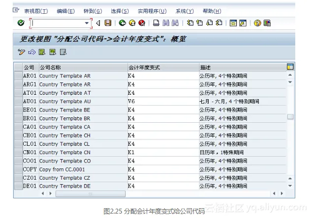This screenshot has width=312, height=218.
Task: Click the Print icon in toolbar
Action: [156, 23]
